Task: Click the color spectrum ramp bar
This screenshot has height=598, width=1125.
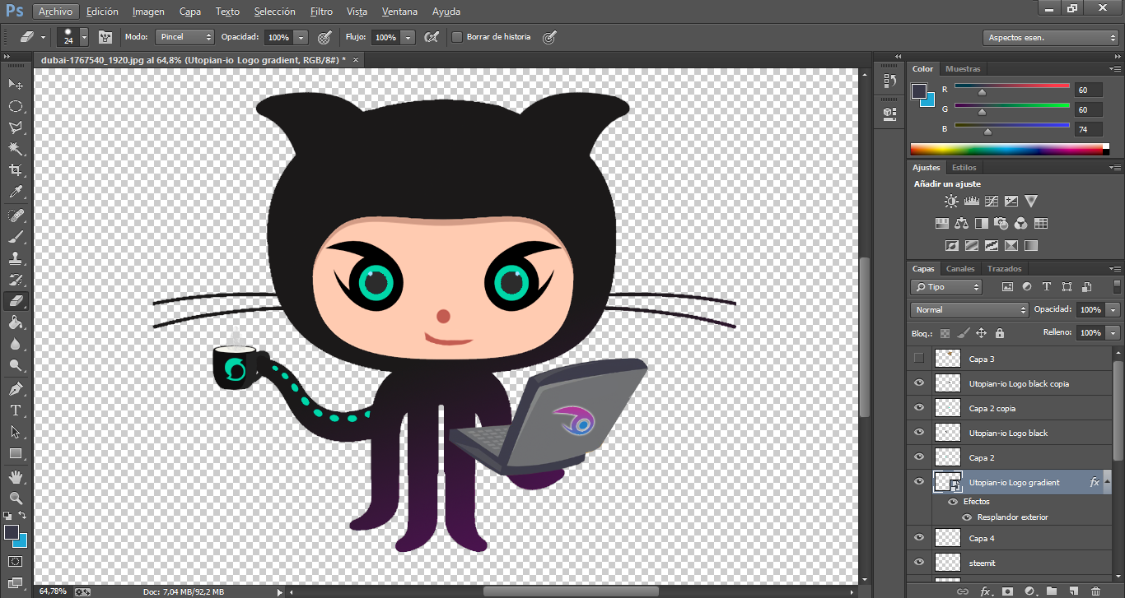Action: pyautogui.click(x=1010, y=150)
